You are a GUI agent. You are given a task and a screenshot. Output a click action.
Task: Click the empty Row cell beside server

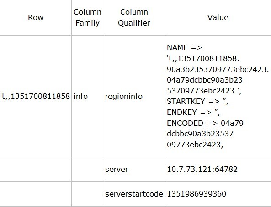coord(36,170)
